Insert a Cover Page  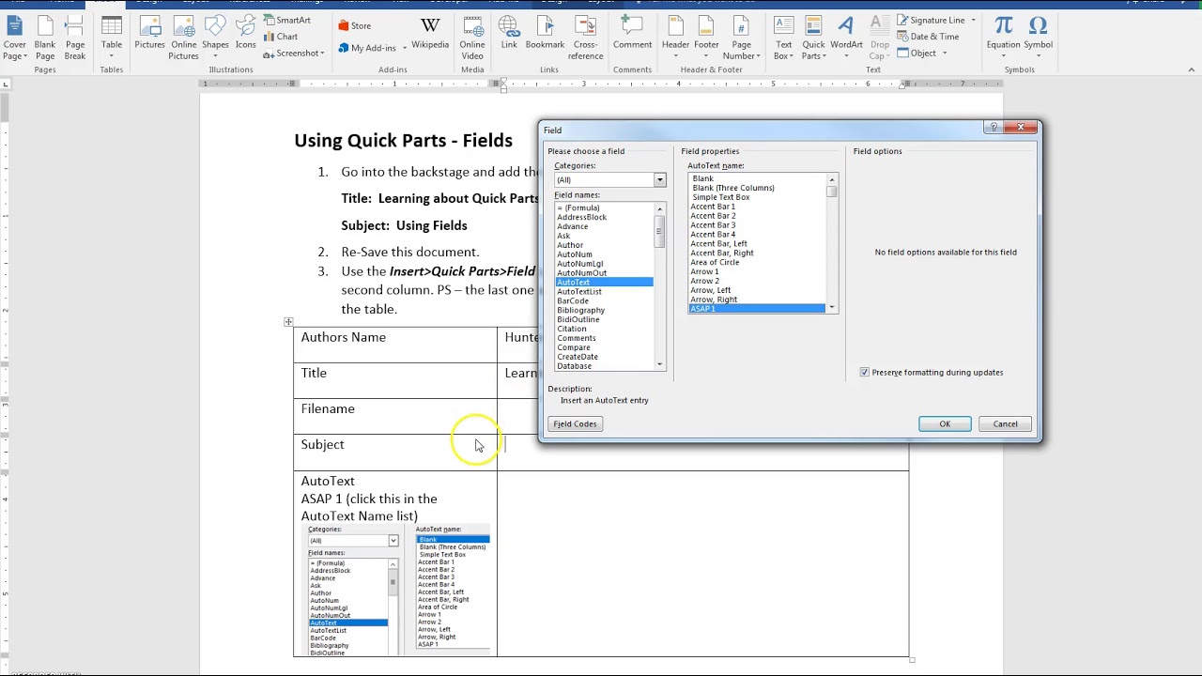click(x=15, y=38)
